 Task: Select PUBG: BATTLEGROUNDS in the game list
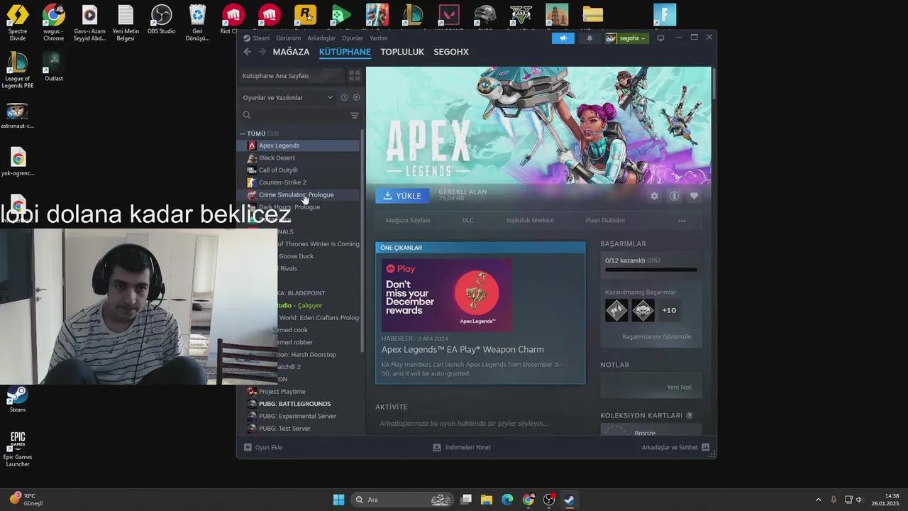pos(294,404)
